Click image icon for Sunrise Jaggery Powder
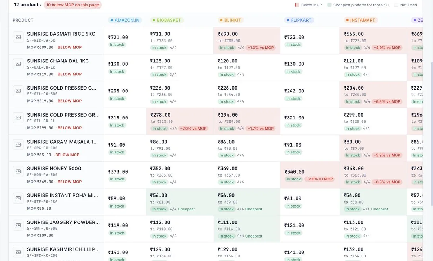Viewport: 433px width, 261px height. (18, 225)
